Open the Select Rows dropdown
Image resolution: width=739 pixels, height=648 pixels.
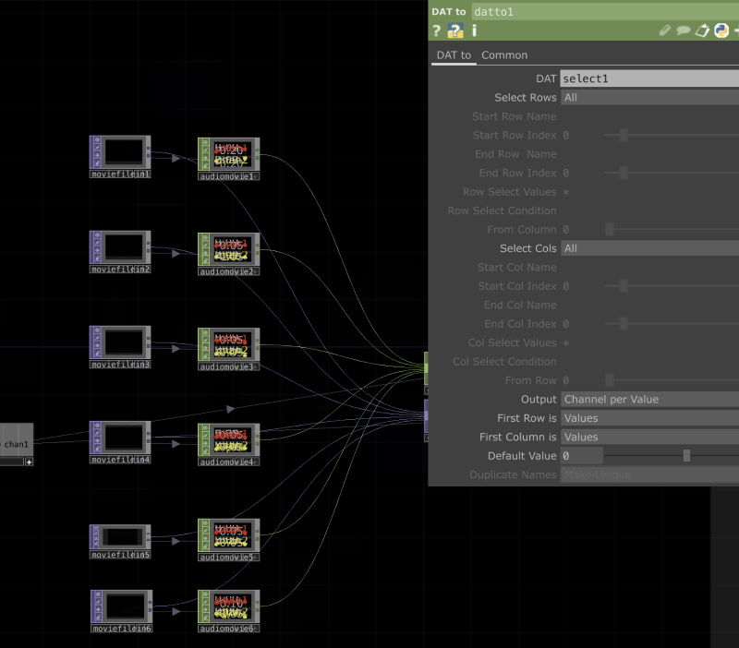tap(648, 97)
